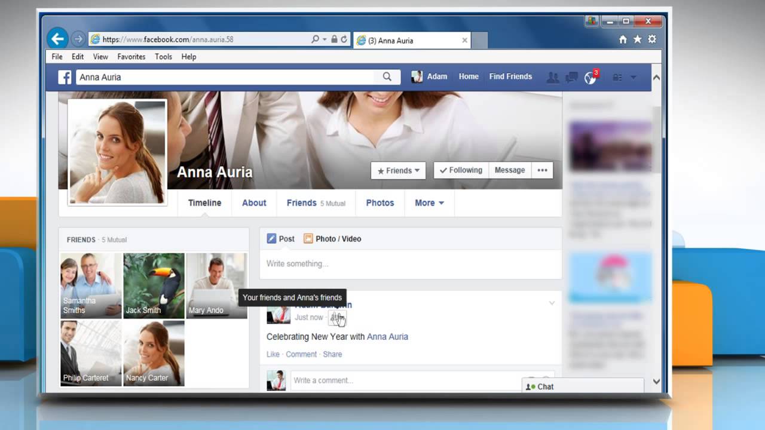This screenshot has width=765, height=430.
Task: Open the File menu
Action: point(57,57)
